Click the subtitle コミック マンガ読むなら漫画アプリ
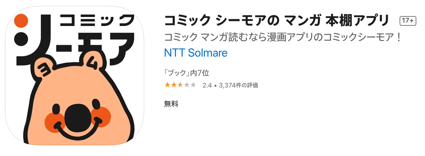Viewport: 425px width, 156px height. pos(283,37)
